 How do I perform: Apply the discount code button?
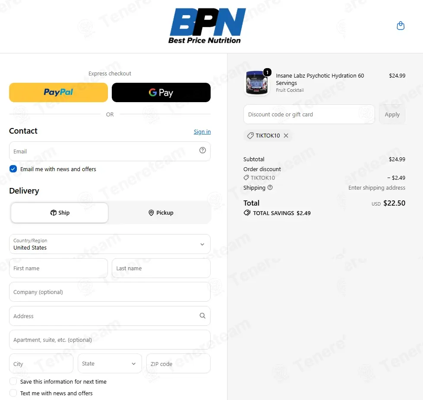392,115
